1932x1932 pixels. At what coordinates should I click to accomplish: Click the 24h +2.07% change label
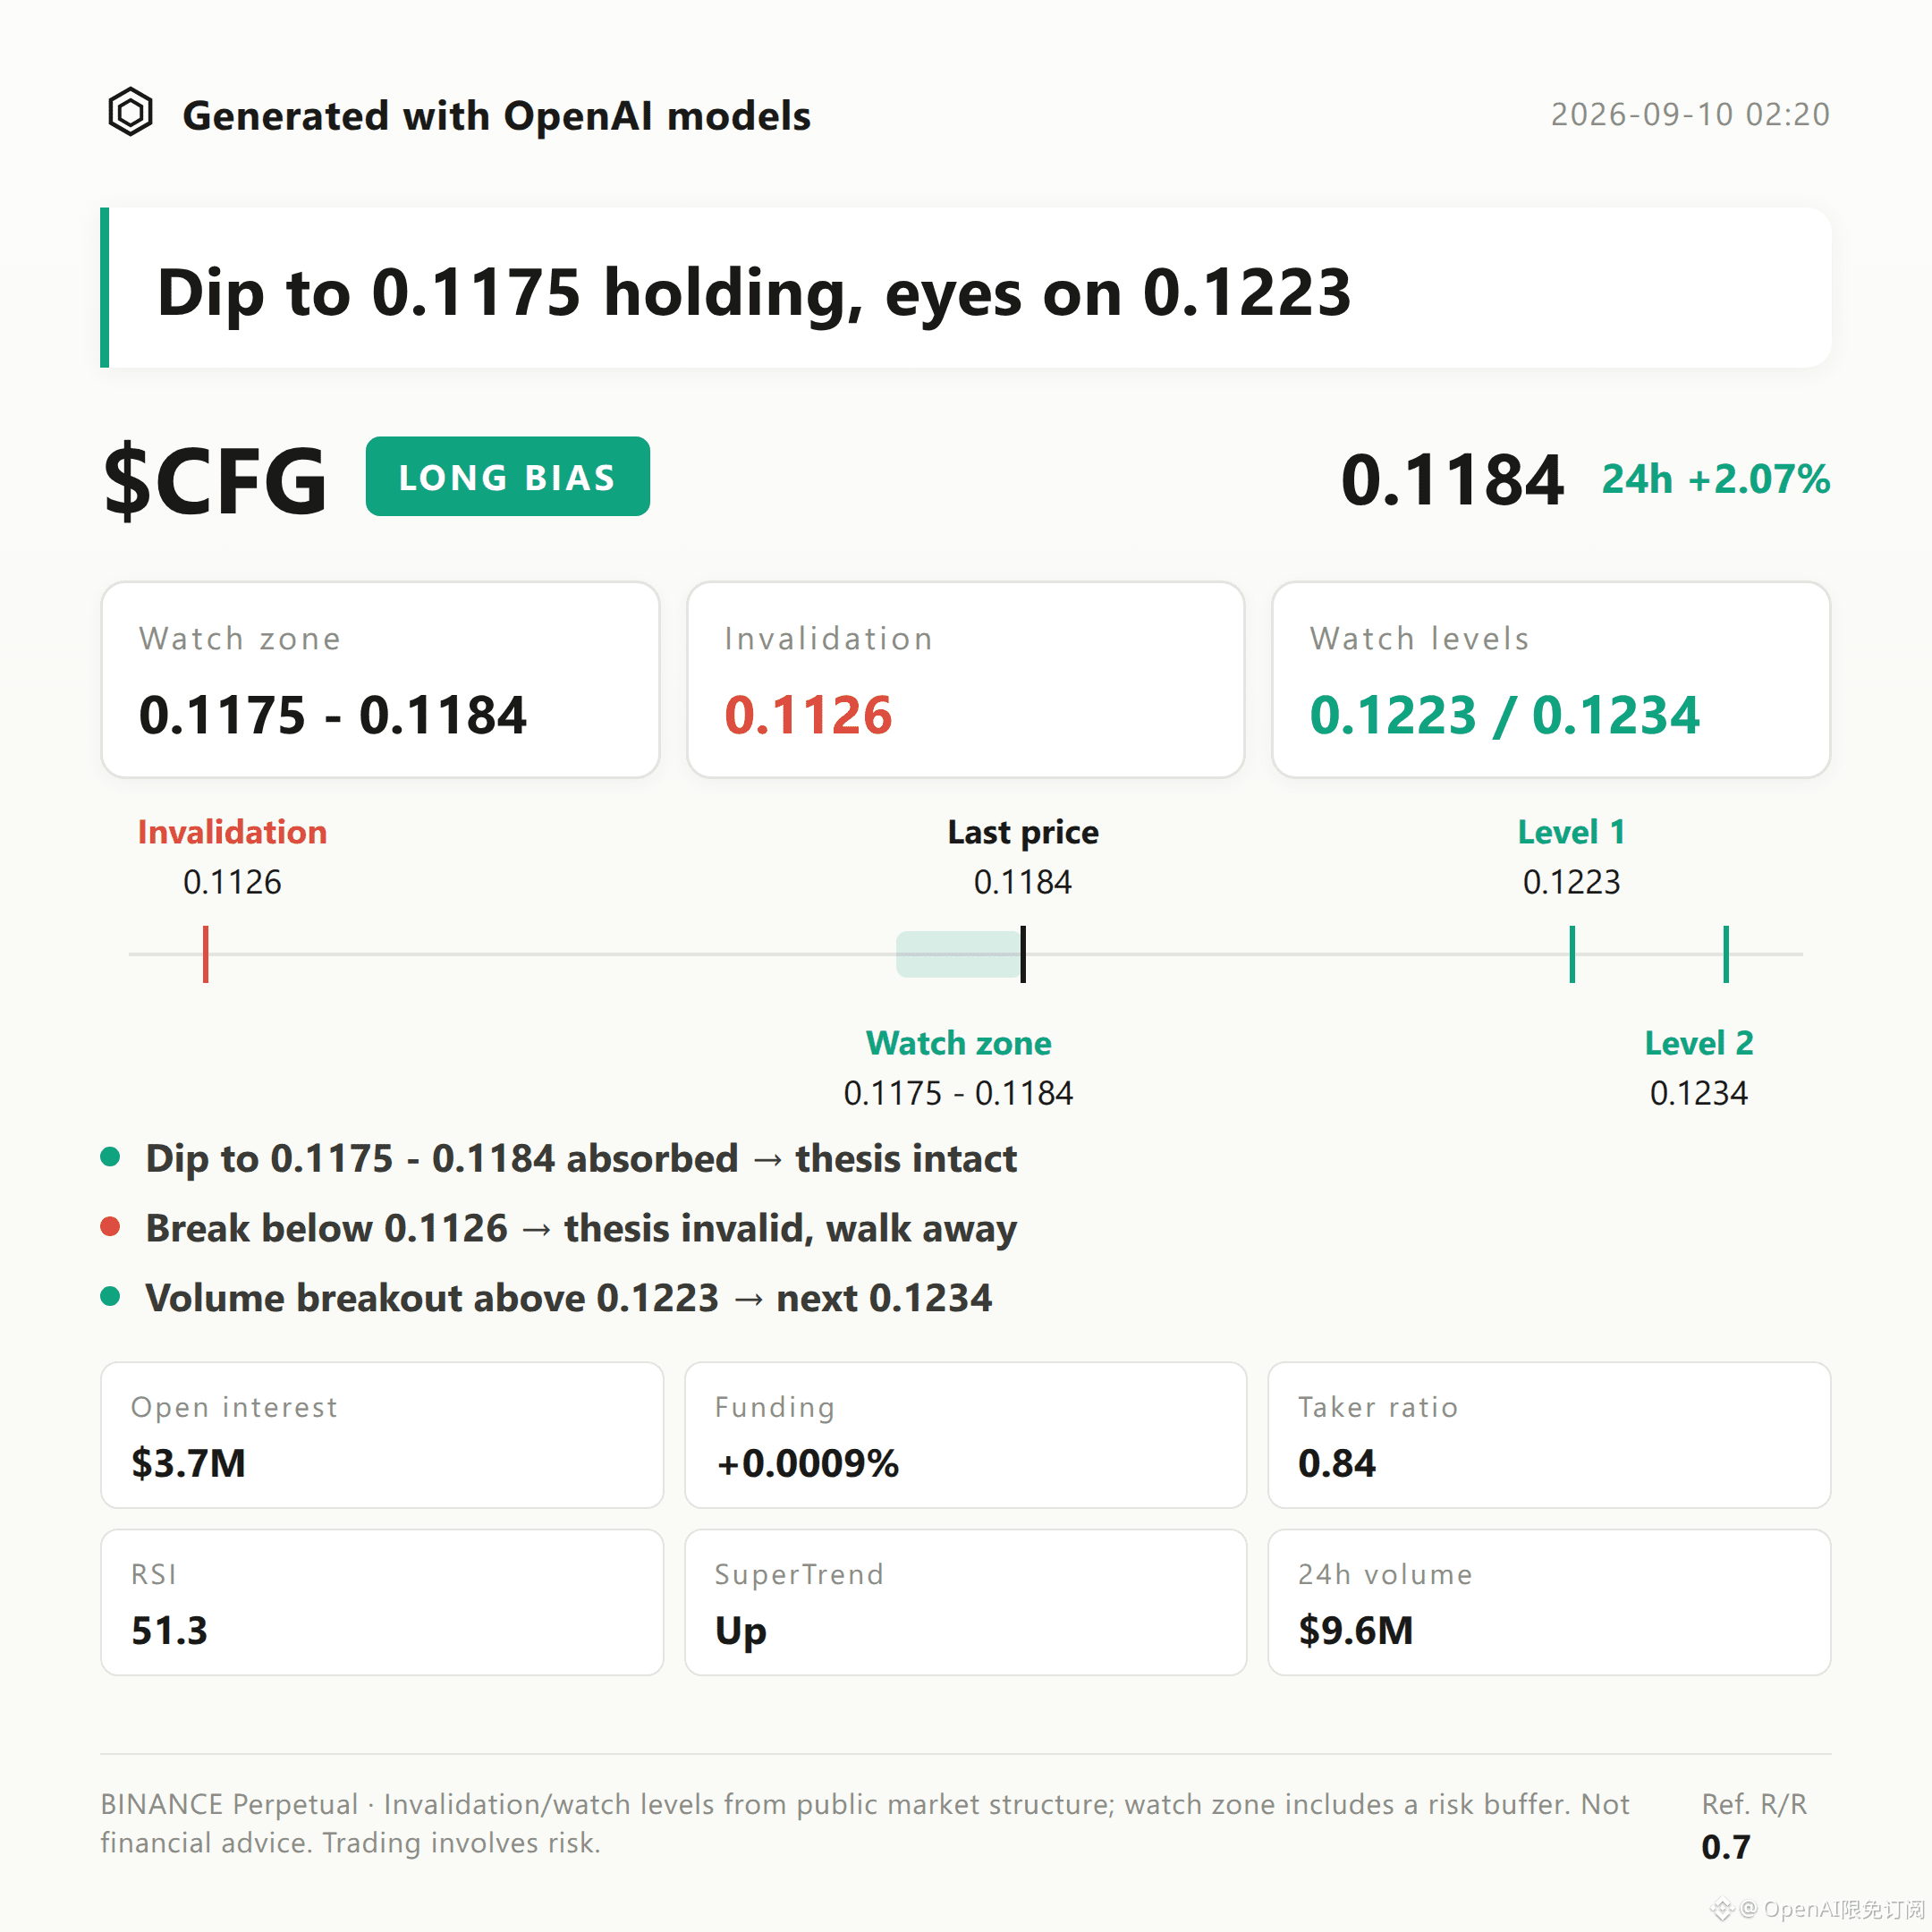[x=1716, y=479]
